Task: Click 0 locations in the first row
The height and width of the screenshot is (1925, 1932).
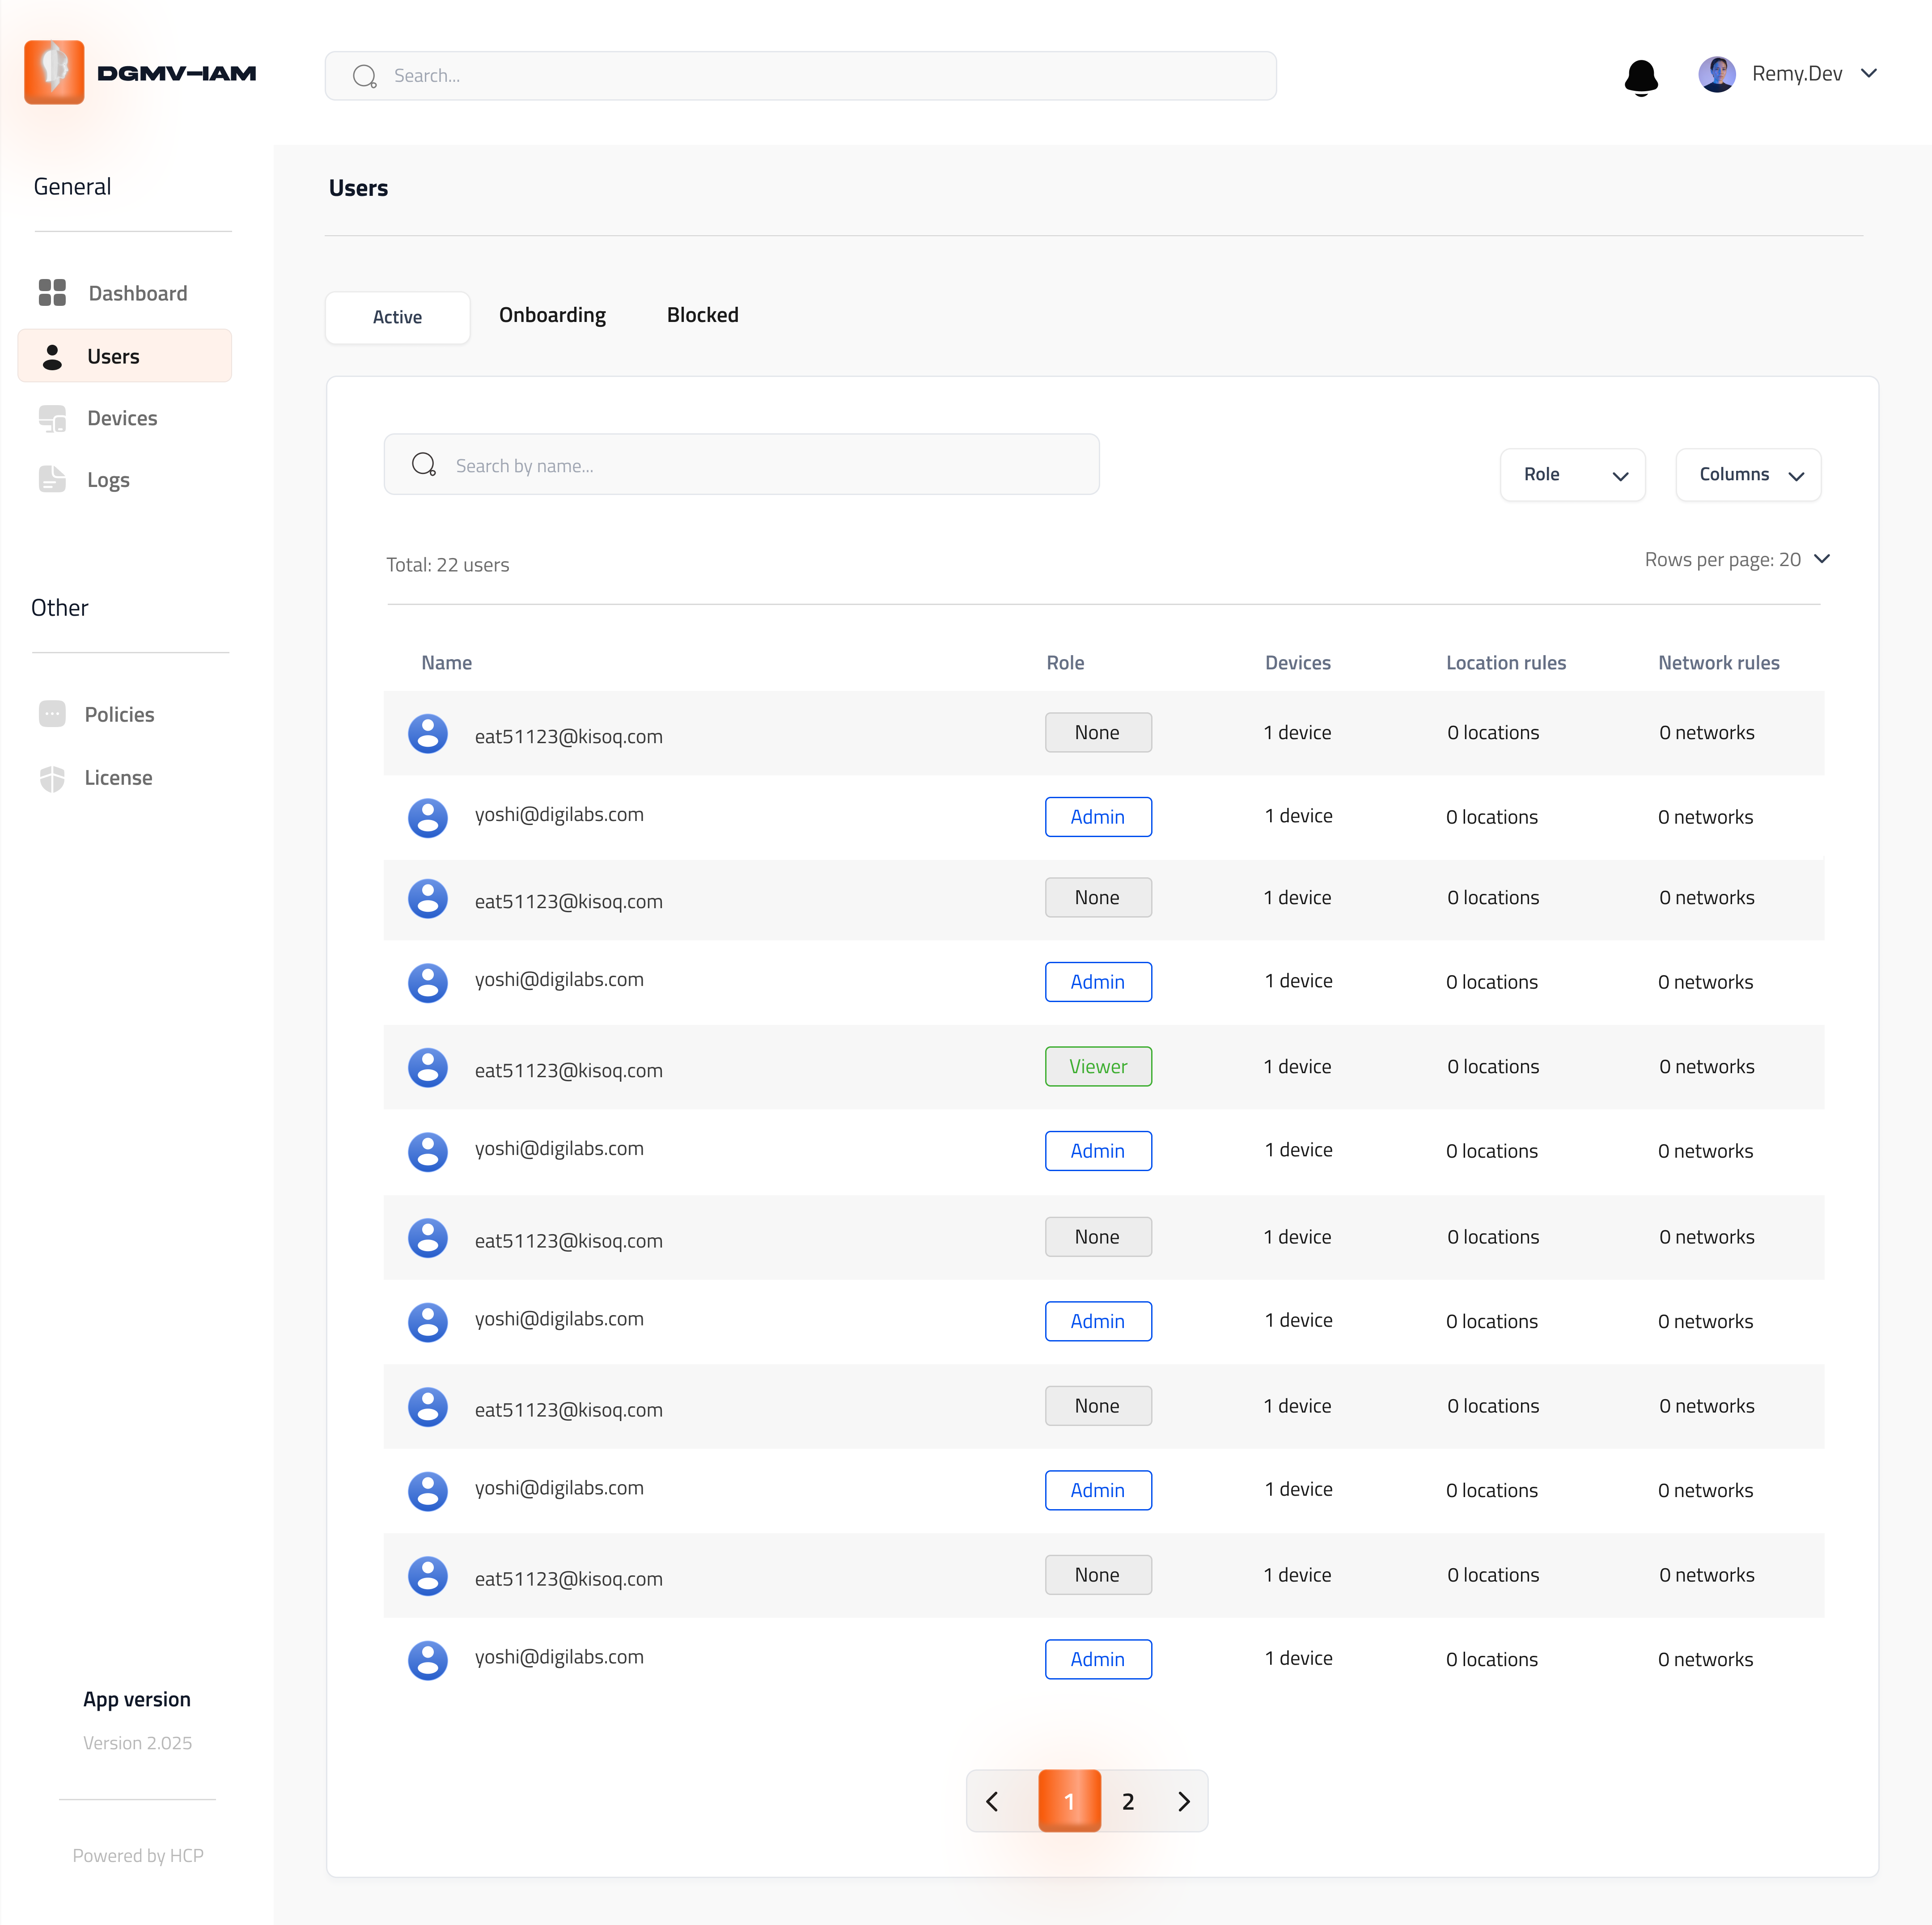Action: (x=1493, y=733)
